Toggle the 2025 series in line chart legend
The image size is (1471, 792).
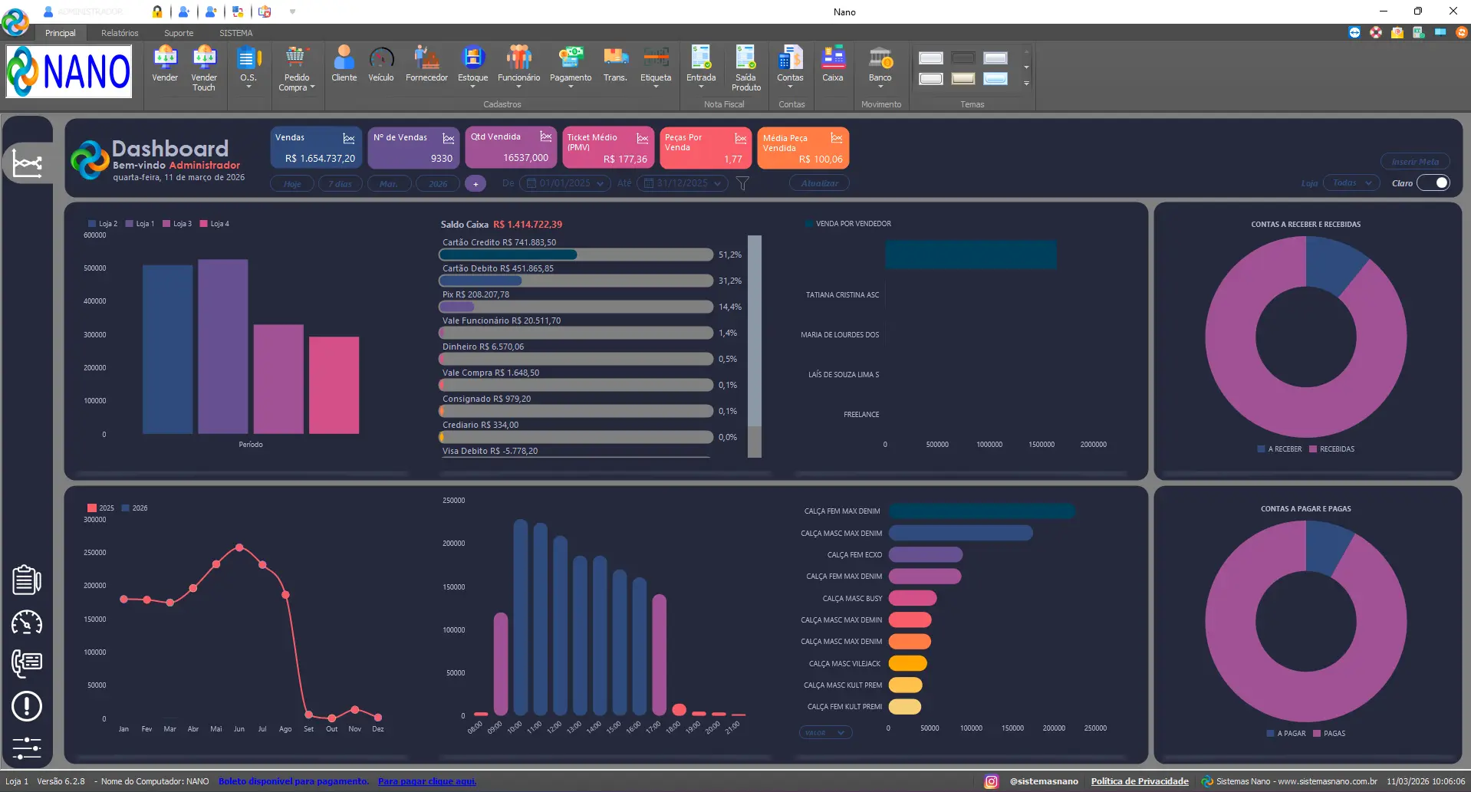click(100, 508)
